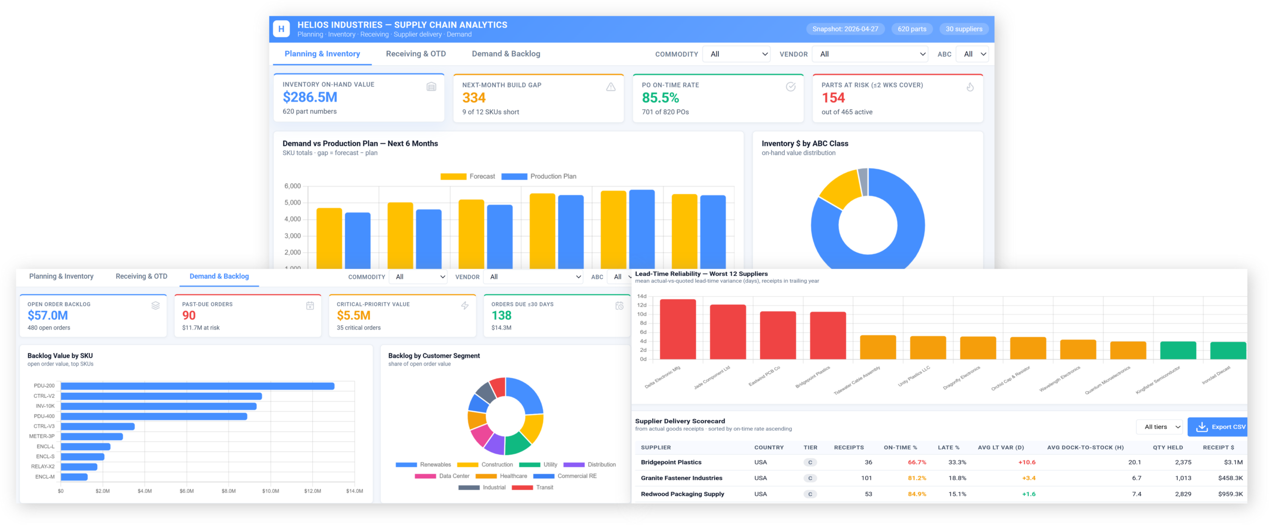
Task: Click the open order backlog layers icon
Action: click(156, 306)
